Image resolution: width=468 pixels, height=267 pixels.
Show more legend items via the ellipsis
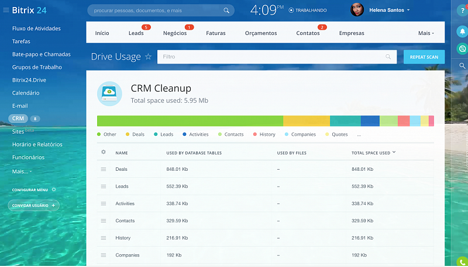[x=359, y=135]
